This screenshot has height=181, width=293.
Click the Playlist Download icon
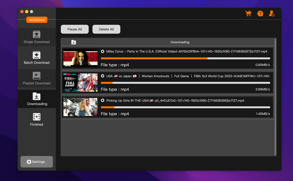click(x=37, y=76)
